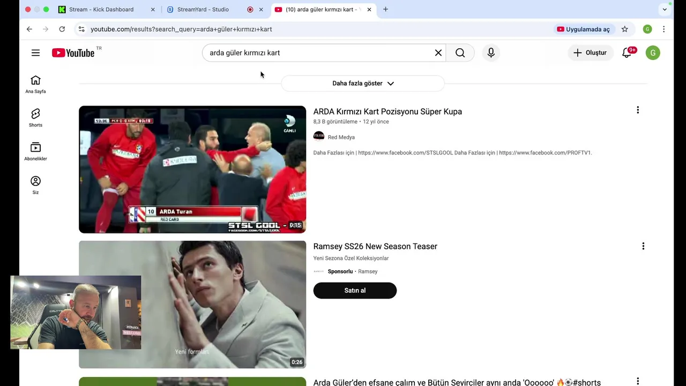Open the notifications bell
Screen dimensions: 686x386
(627, 53)
